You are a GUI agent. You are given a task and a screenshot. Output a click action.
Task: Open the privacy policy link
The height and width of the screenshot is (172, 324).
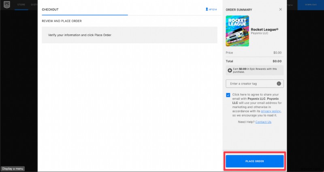271,111
